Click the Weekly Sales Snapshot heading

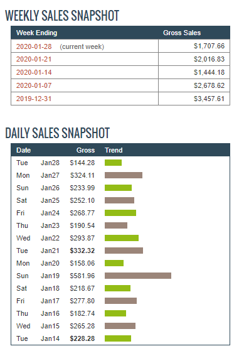pyautogui.click(x=62, y=16)
